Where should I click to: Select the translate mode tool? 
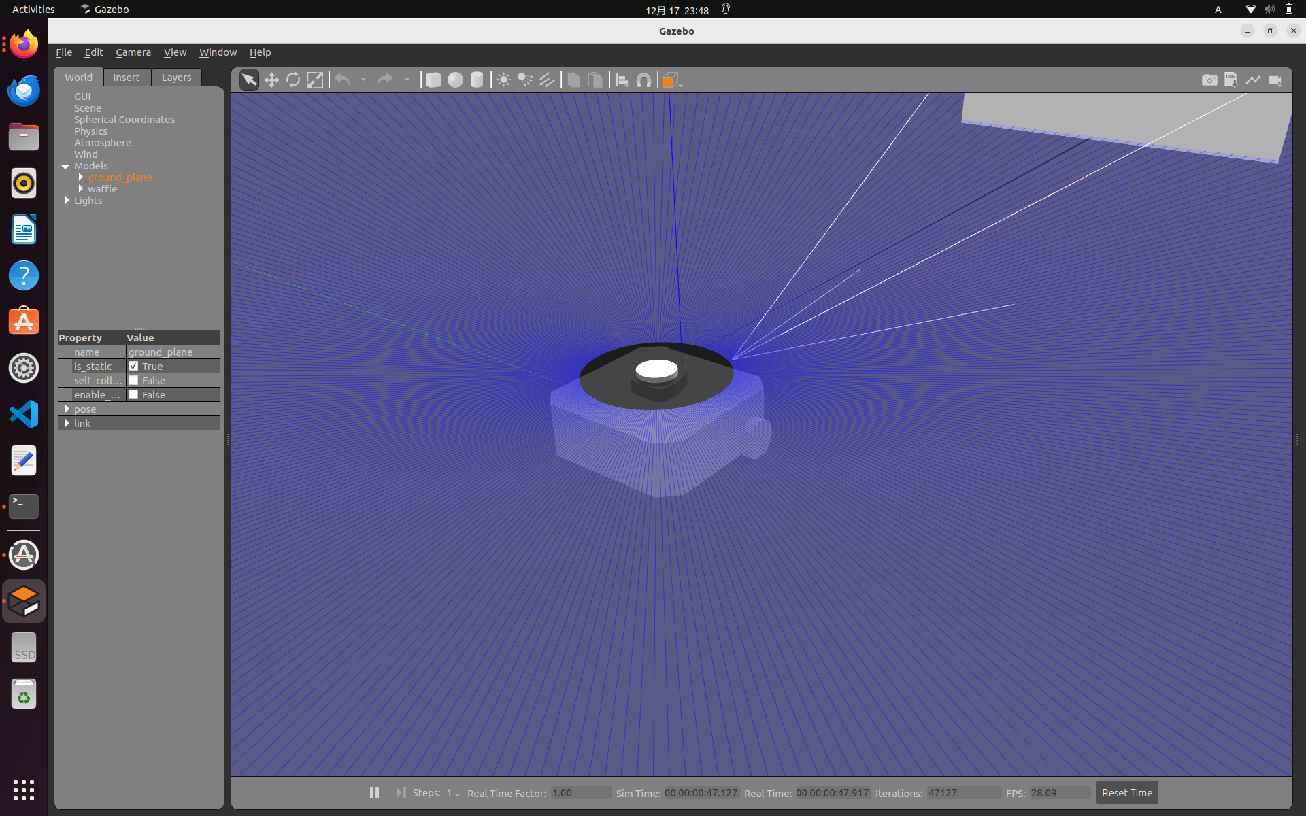point(271,80)
